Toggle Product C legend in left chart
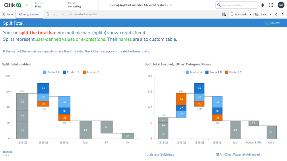 click(91, 72)
